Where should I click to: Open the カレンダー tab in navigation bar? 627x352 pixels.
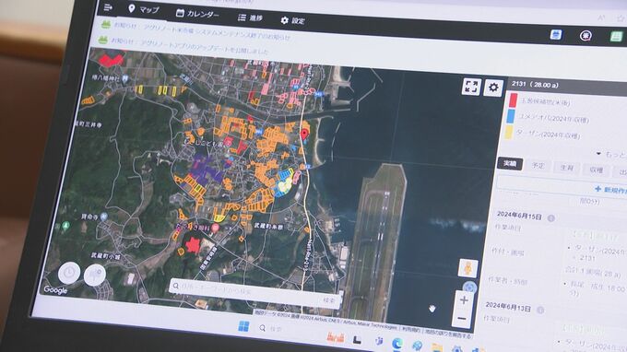pos(198,14)
